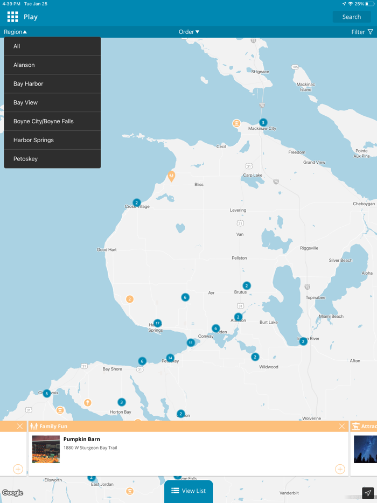The width and height of the screenshot is (377, 503).
Task: Tap the cluster of 34 at Petoskey
Action: pos(170,358)
